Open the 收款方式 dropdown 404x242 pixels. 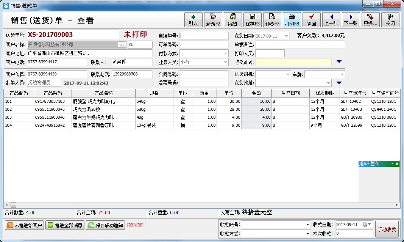(x=307, y=234)
